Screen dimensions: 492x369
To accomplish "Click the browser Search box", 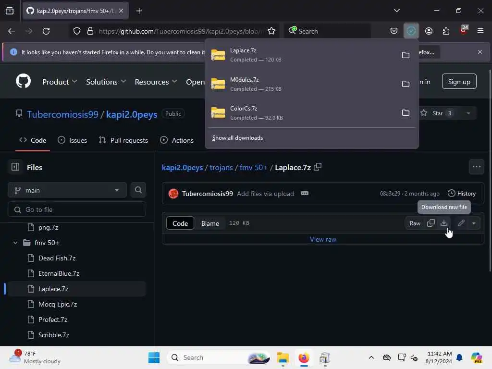I will point(327,31).
